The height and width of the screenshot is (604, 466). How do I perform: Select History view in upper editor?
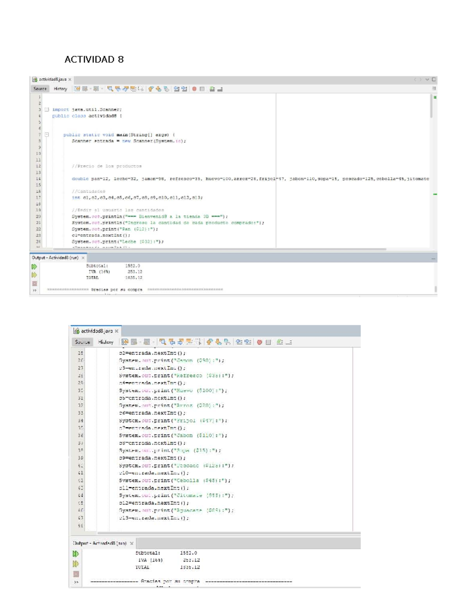(x=60, y=89)
